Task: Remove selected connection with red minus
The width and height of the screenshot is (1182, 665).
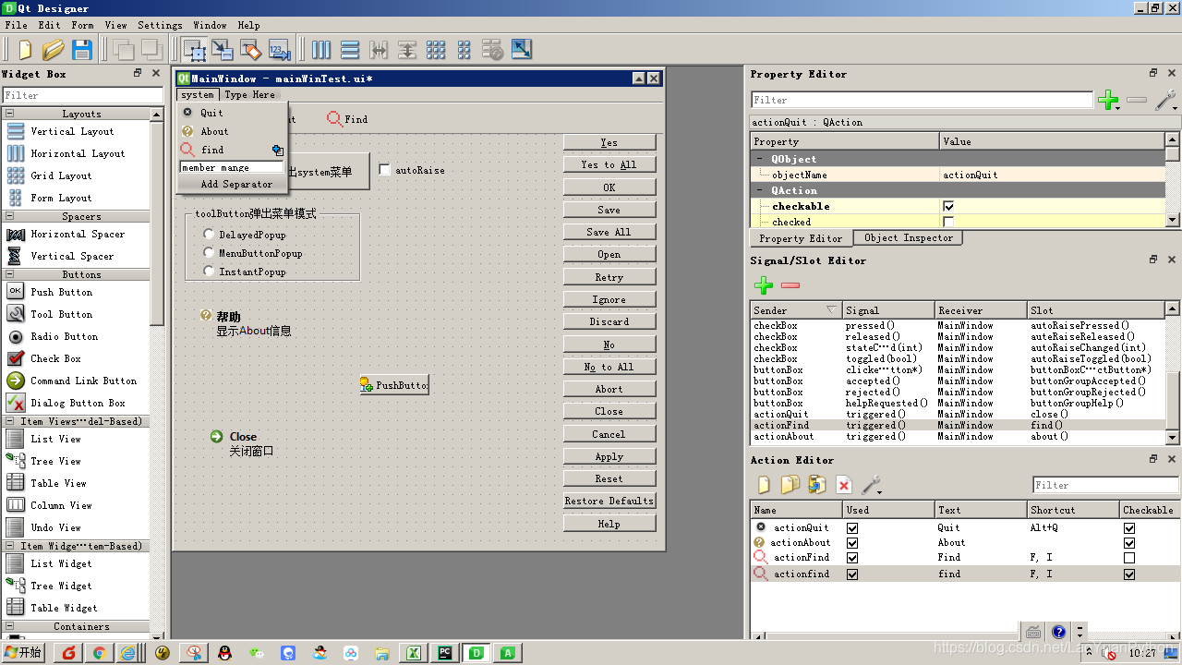Action: point(790,286)
